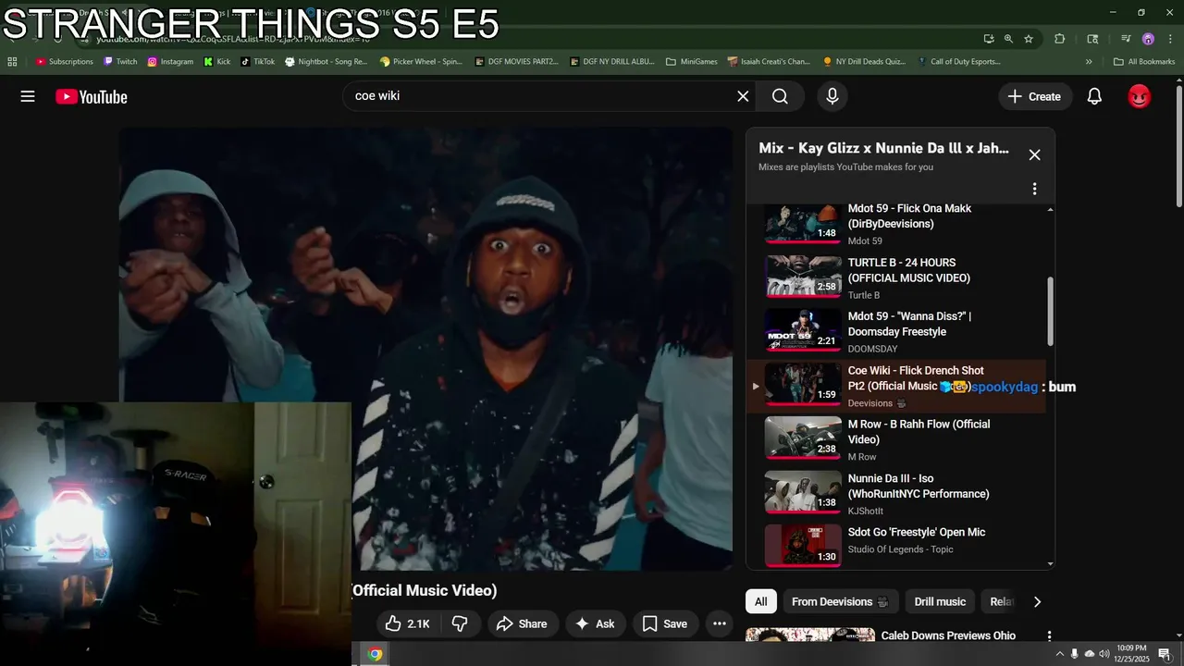Screen dimensions: 1184x666
Task: Open the All Bookmarks folder
Action: (1144, 62)
